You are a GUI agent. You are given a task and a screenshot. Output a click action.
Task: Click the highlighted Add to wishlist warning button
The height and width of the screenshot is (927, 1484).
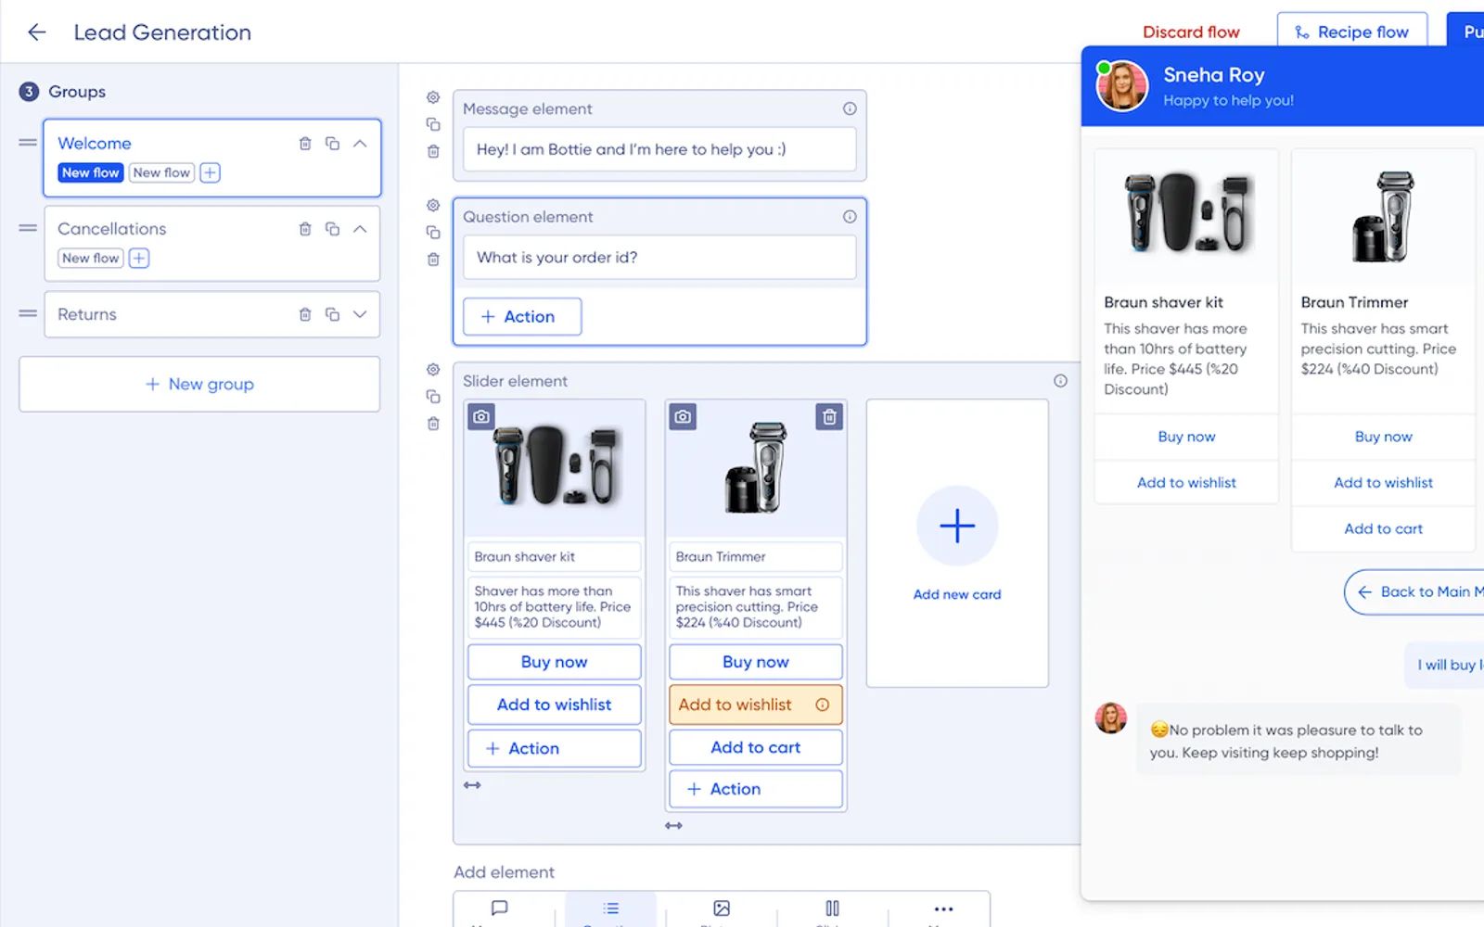756,705
